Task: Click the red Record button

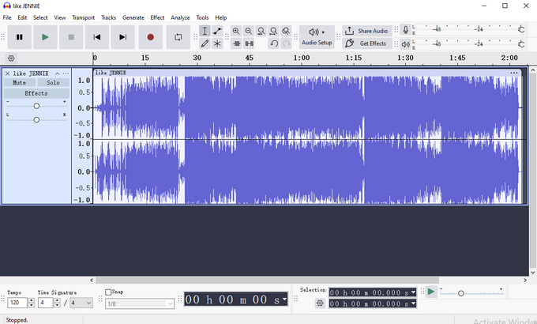Action: (150, 37)
